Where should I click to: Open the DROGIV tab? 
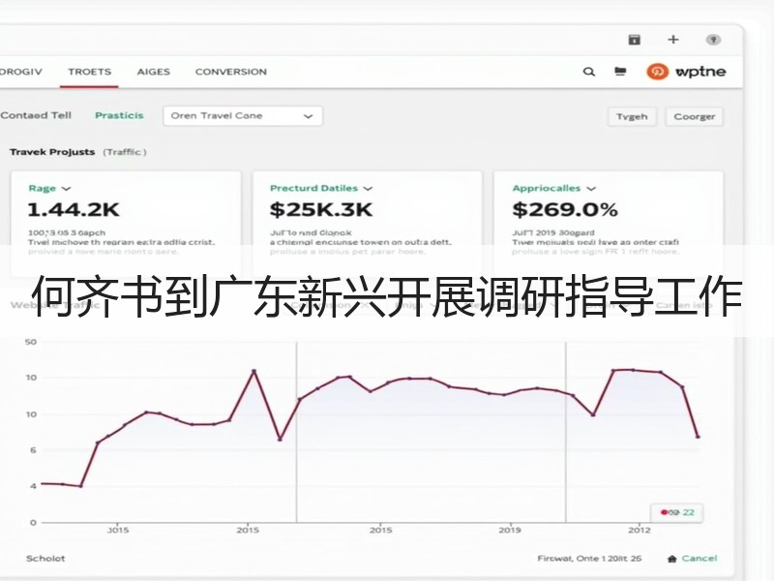[x=20, y=72]
